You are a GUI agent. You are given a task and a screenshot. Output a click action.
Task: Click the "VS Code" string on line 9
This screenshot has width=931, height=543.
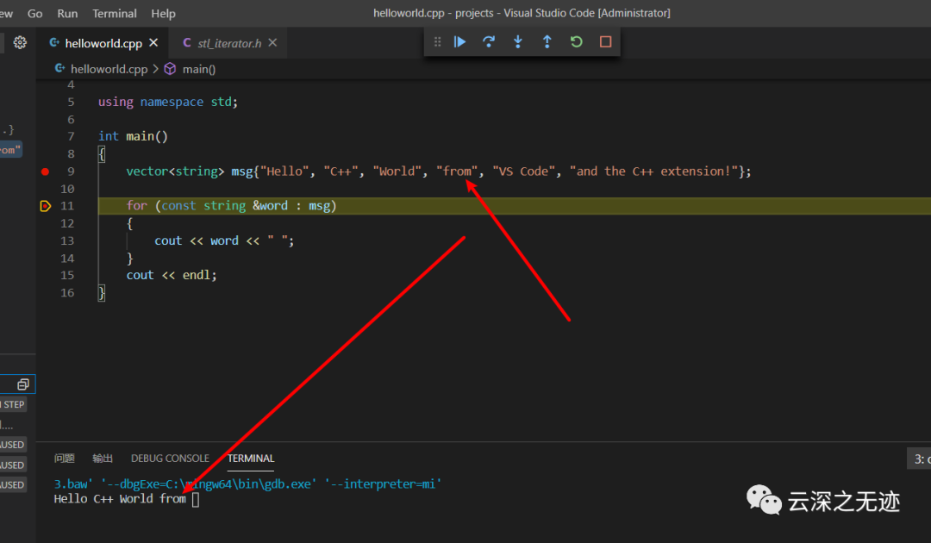tap(524, 172)
